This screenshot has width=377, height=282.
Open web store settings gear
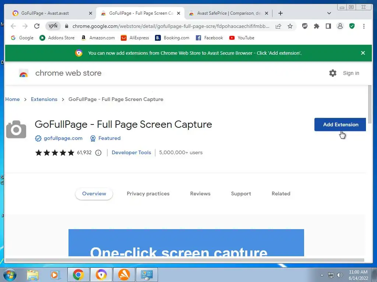point(333,73)
